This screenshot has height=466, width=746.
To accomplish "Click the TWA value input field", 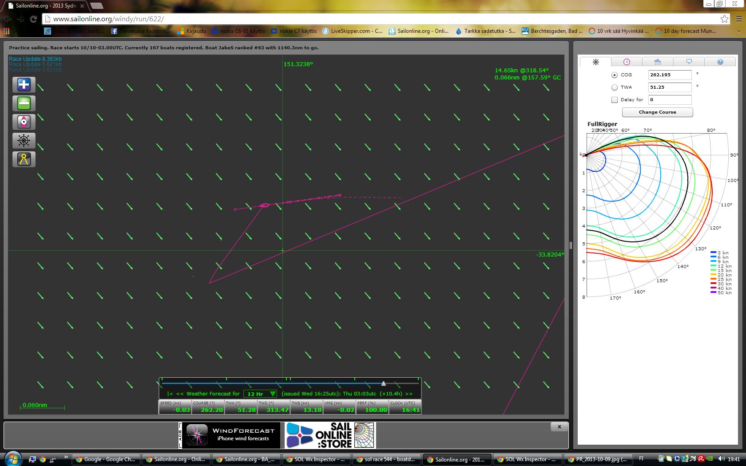I will coord(670,87).
